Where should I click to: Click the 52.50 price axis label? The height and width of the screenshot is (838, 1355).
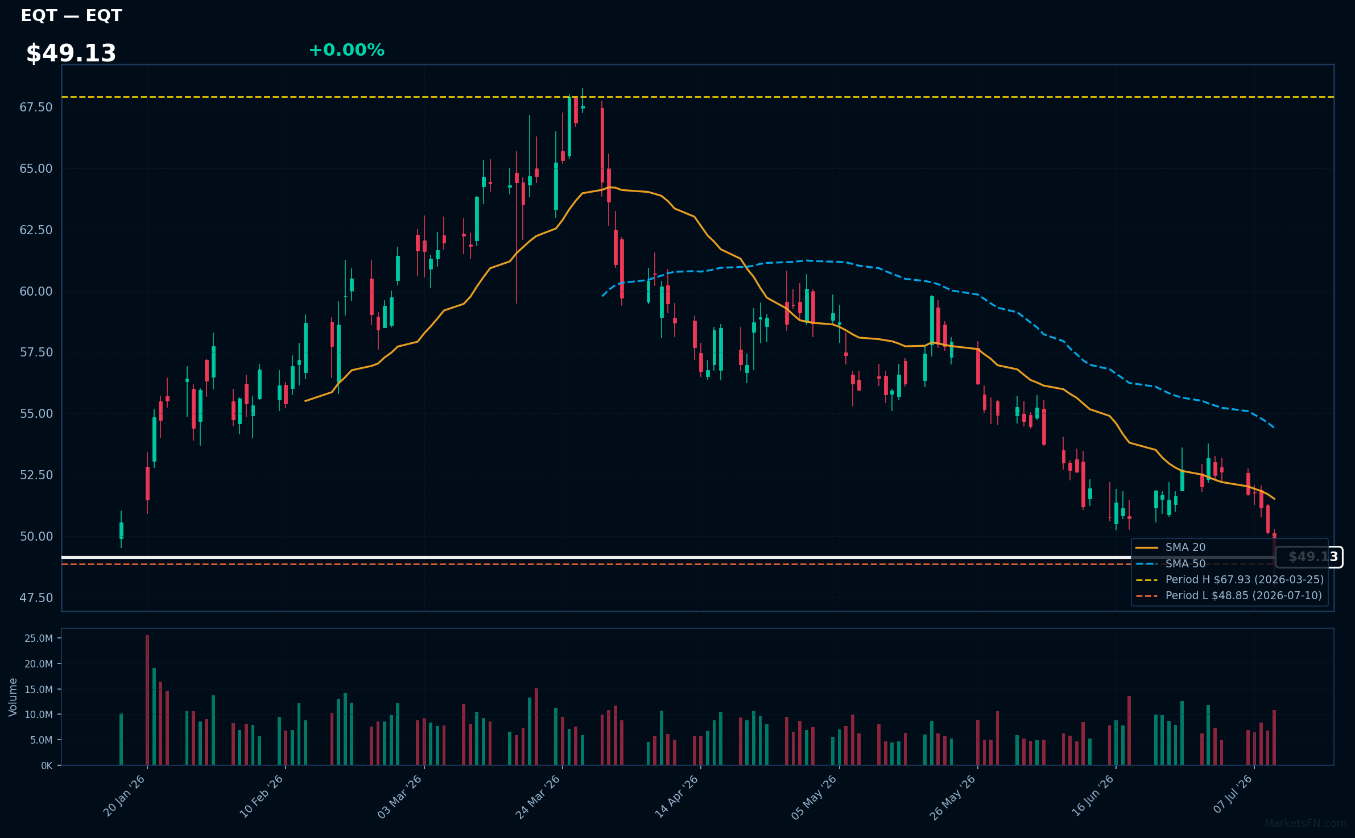click(x=36, y=475)
